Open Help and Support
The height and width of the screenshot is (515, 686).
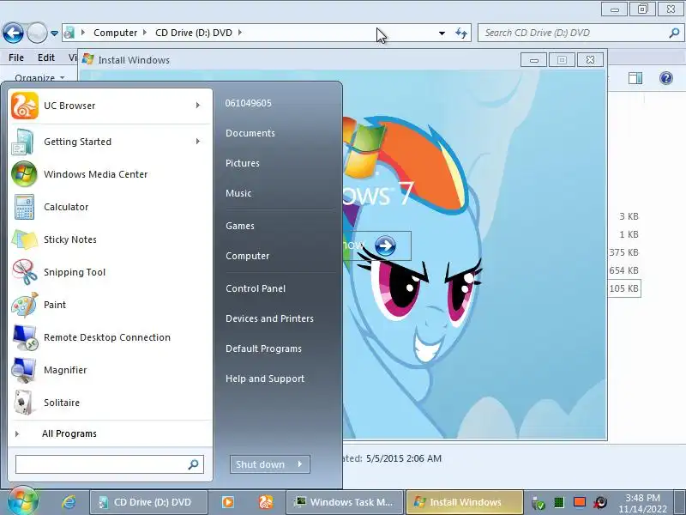(265, 379)
